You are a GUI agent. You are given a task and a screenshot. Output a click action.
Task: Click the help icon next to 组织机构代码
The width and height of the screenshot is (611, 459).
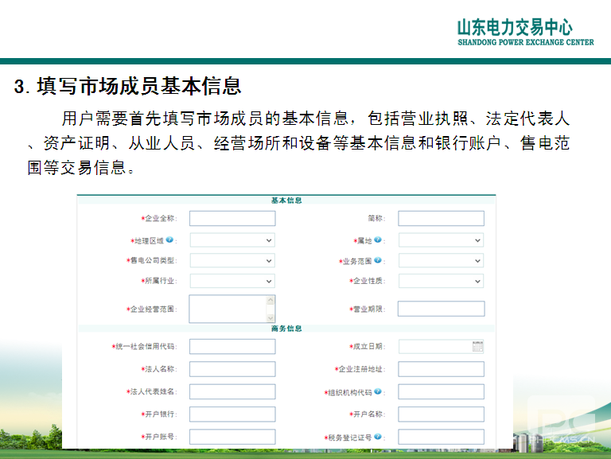[378, 391]
